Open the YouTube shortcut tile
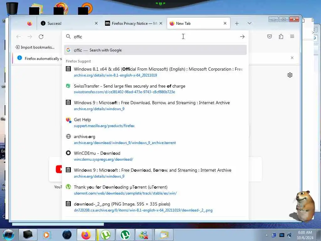This screenshot has height=241, width=321. point(55,169)
